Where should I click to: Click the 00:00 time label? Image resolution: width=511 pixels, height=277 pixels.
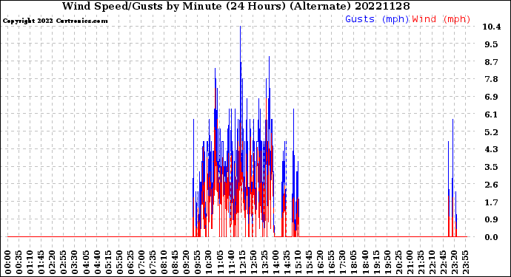coord(7,261)
